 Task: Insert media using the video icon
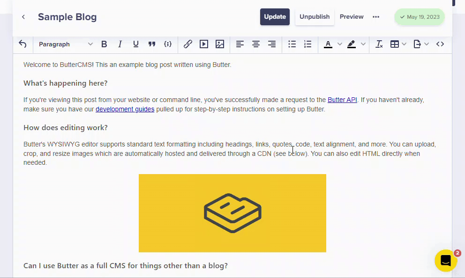point(204,44)
